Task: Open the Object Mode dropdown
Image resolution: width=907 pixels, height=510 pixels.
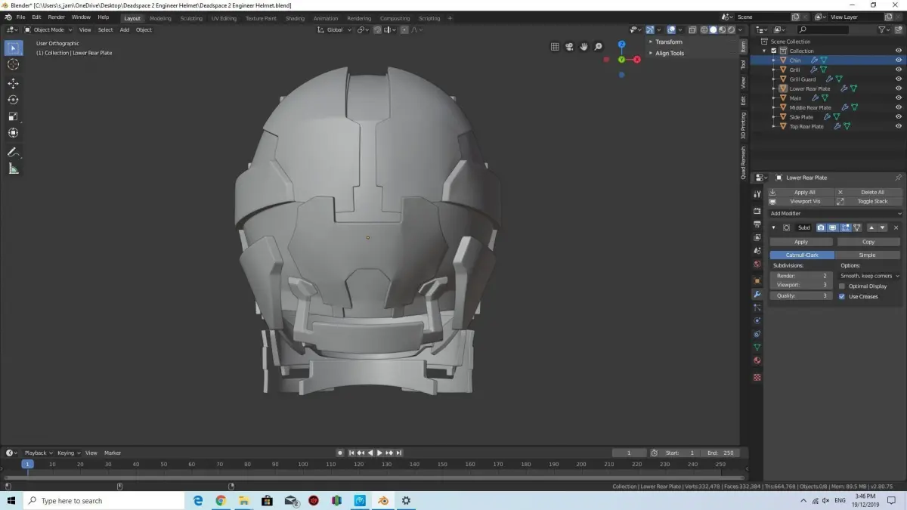Action: click(x=49, y=30)
